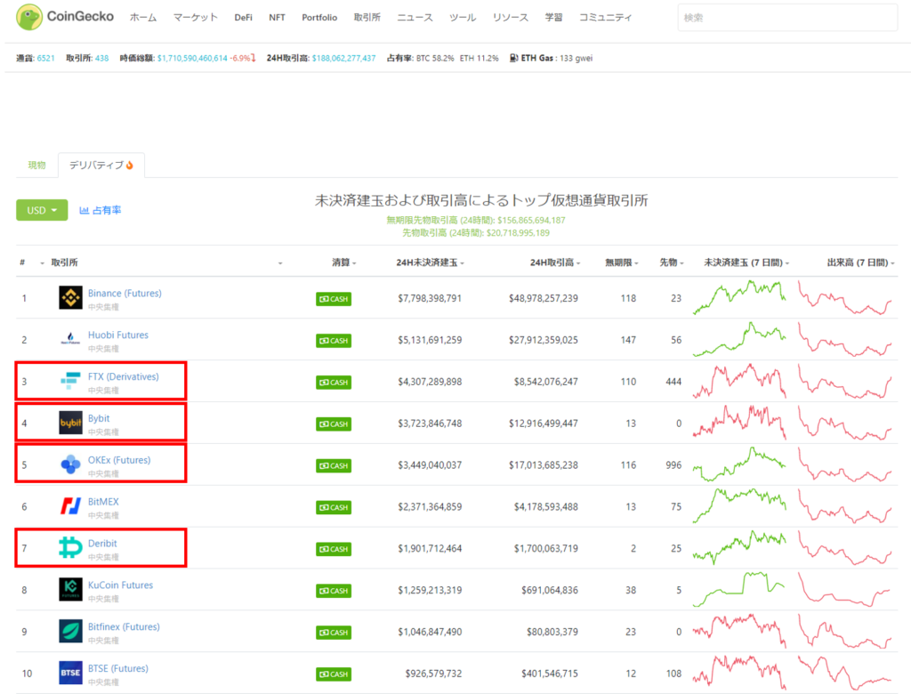Click the CASH badge in BitMEX row

tap(334, 507)
